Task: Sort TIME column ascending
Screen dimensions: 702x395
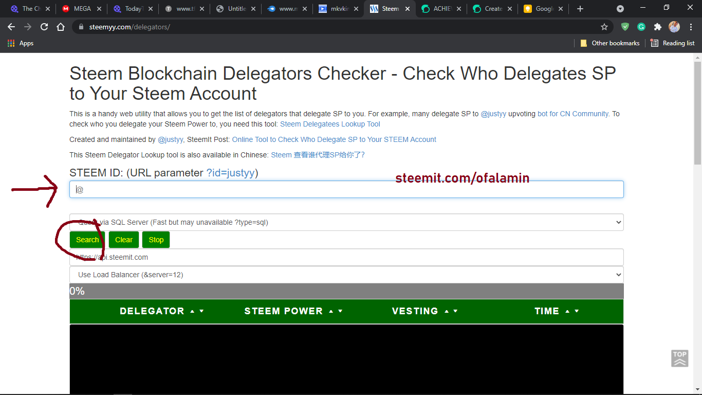Action: tap(567, 311)
